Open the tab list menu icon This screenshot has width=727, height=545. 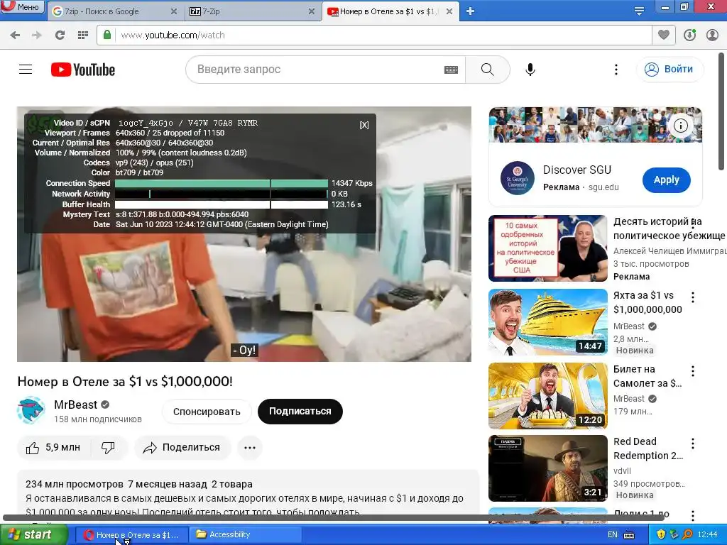click(x=639, y=11)
